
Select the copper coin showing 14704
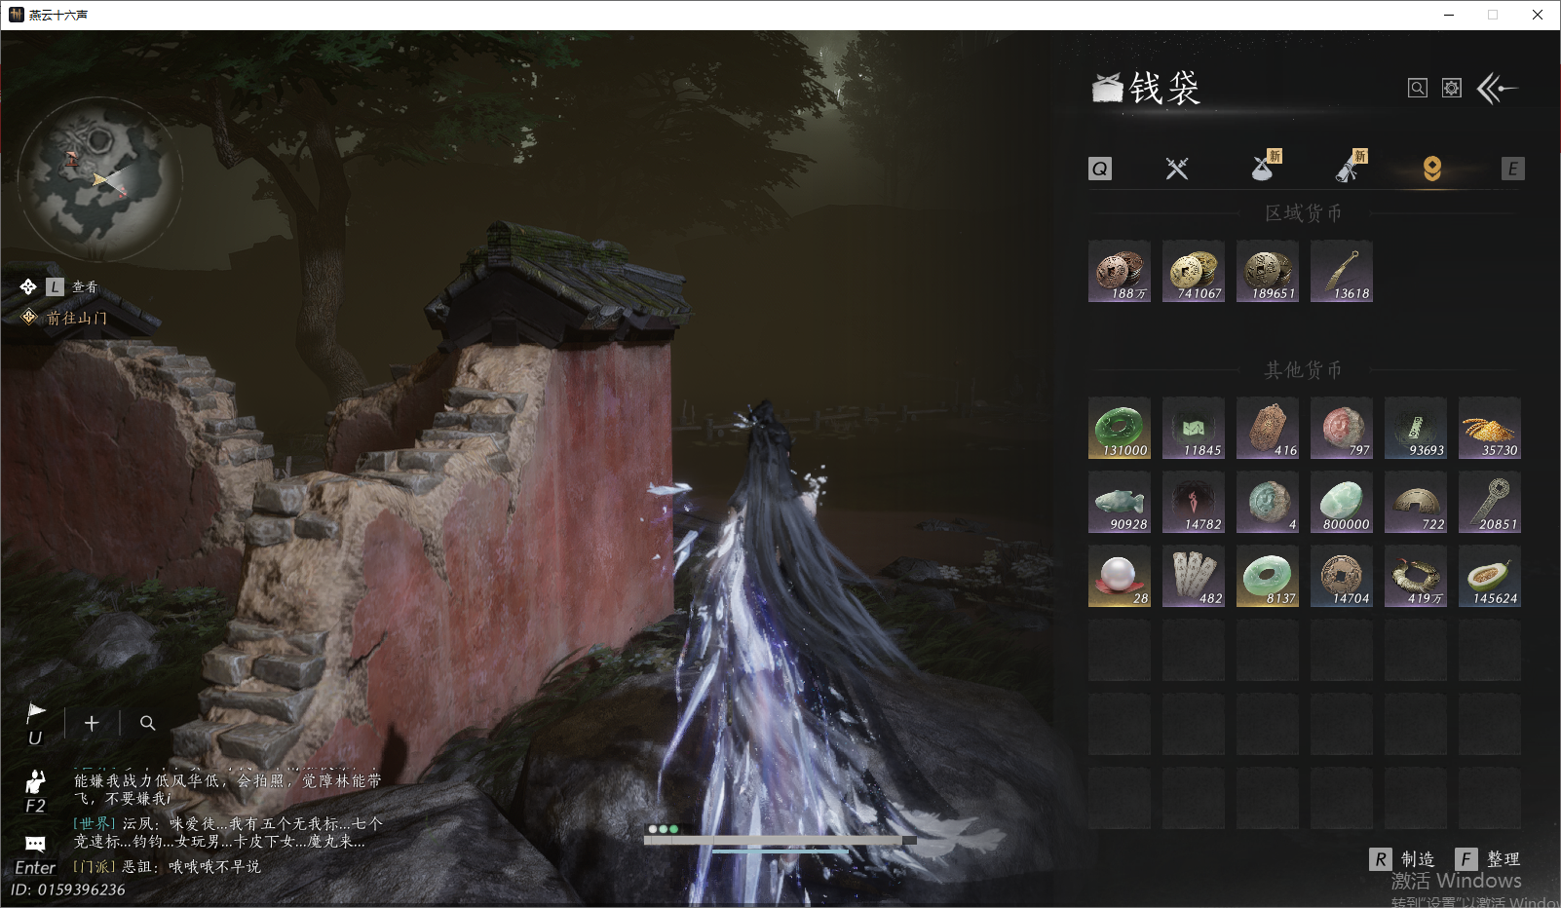[x=1342, y=576]
